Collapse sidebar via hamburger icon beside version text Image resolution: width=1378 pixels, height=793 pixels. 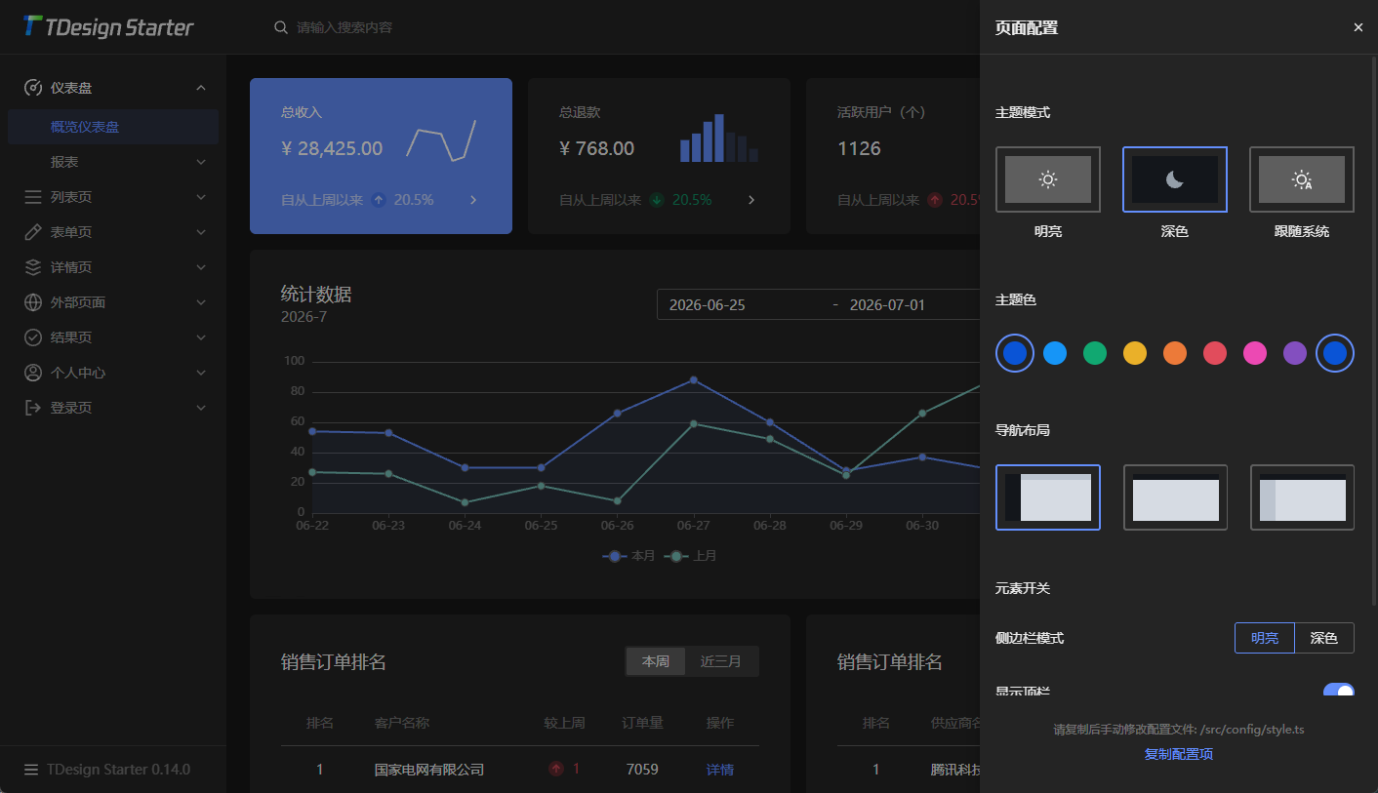click(x=31, y=770)
